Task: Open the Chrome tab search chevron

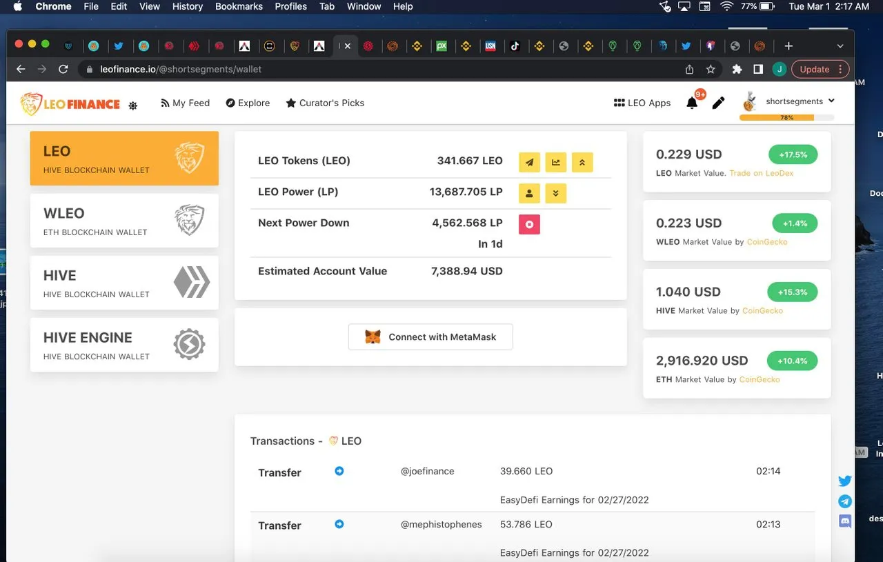Action: click(x=840, y=46)
